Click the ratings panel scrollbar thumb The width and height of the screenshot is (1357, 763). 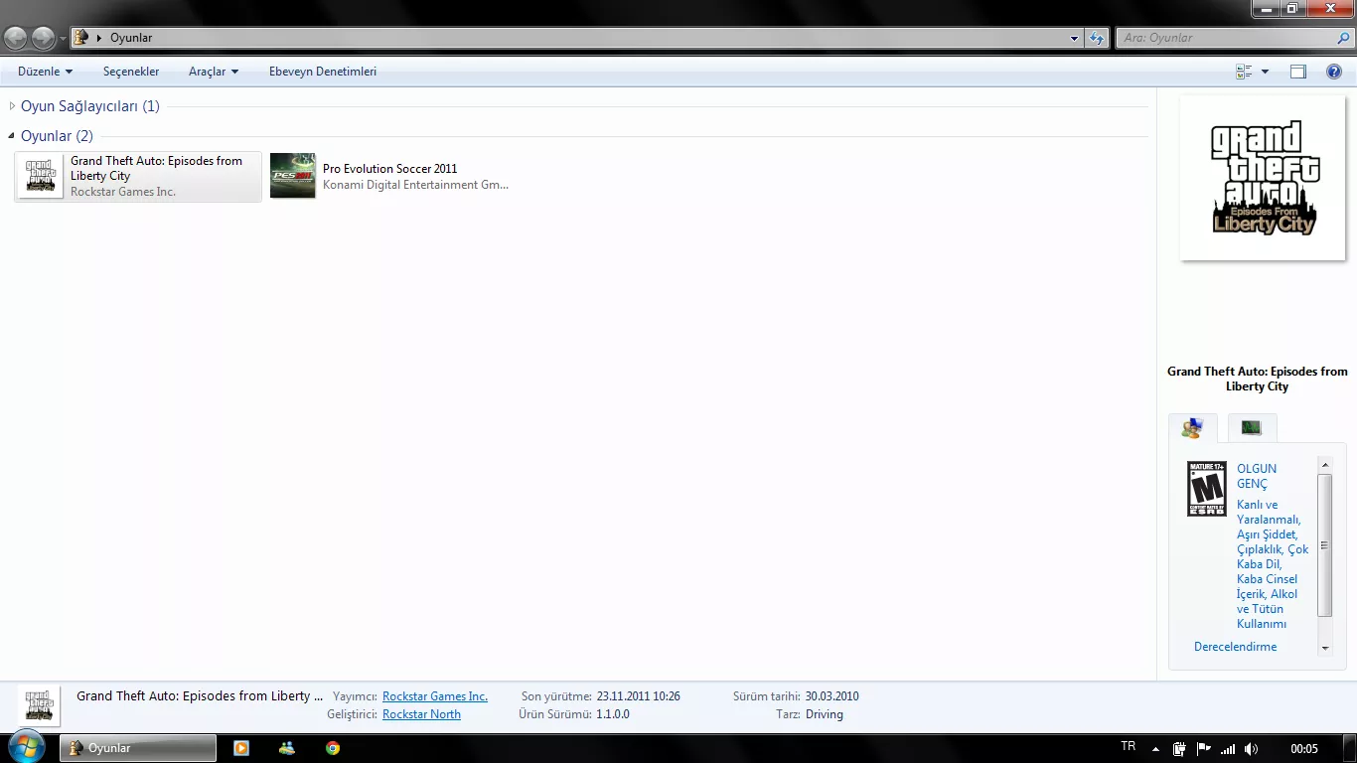(x=1324, y=544)
